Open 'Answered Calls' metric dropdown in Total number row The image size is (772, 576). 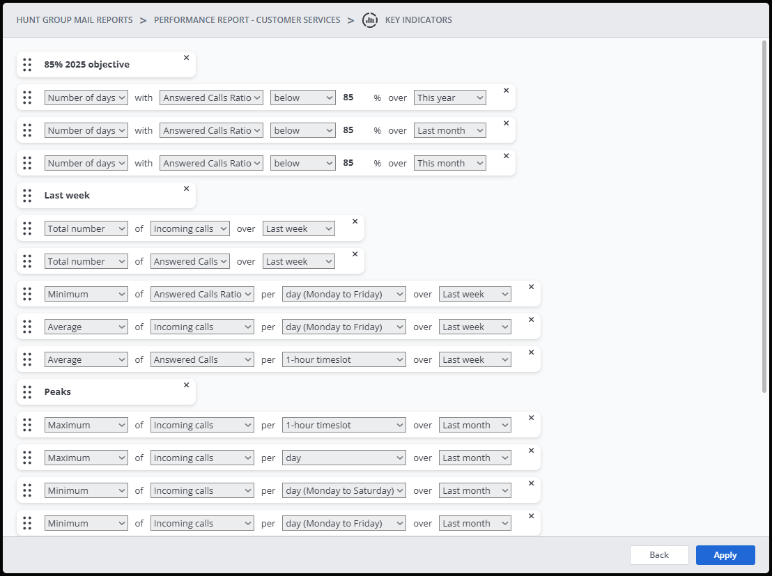pos(190,262)
